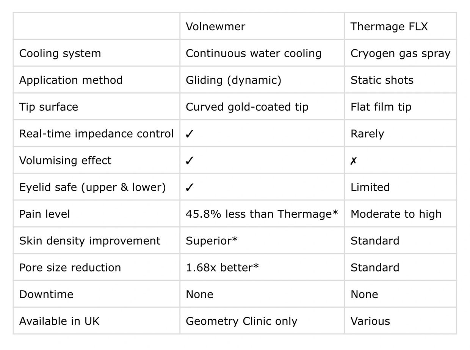Click the Curved gold-coated tip text
The width and height of the screenshot is (470, 350).
(x=247, y=107)
